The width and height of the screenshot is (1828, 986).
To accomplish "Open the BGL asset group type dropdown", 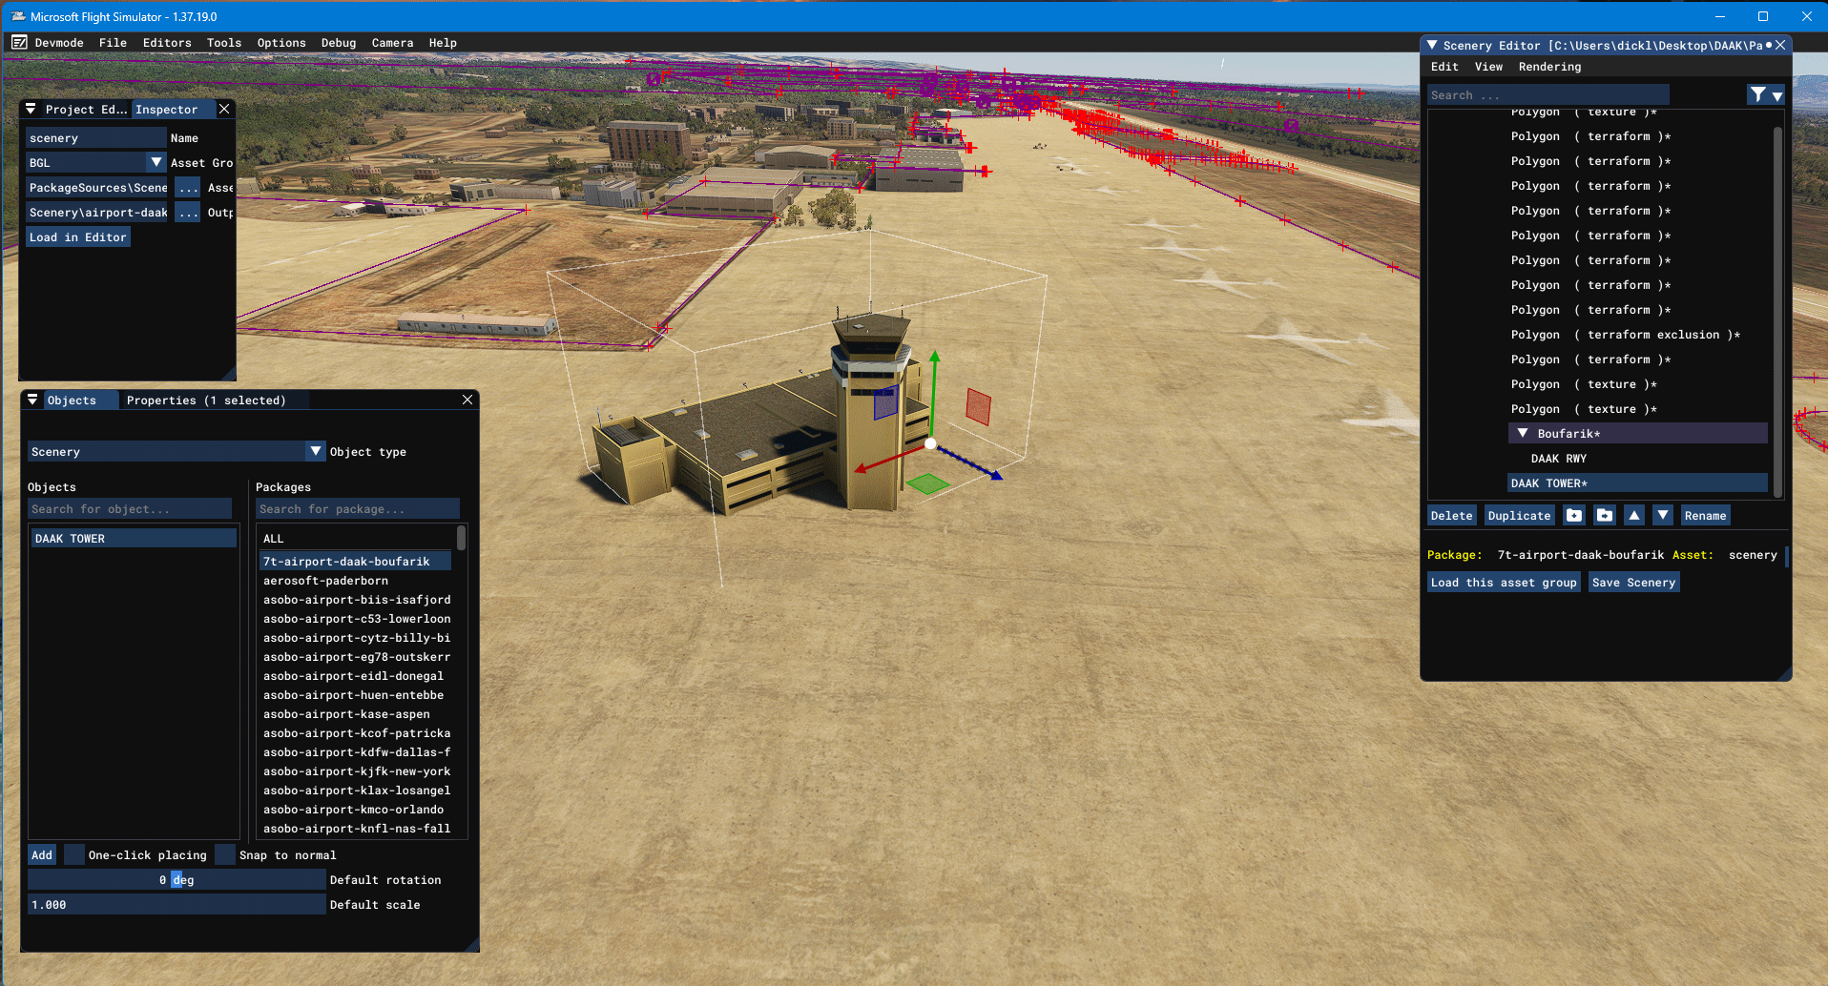I will [156, 163].
